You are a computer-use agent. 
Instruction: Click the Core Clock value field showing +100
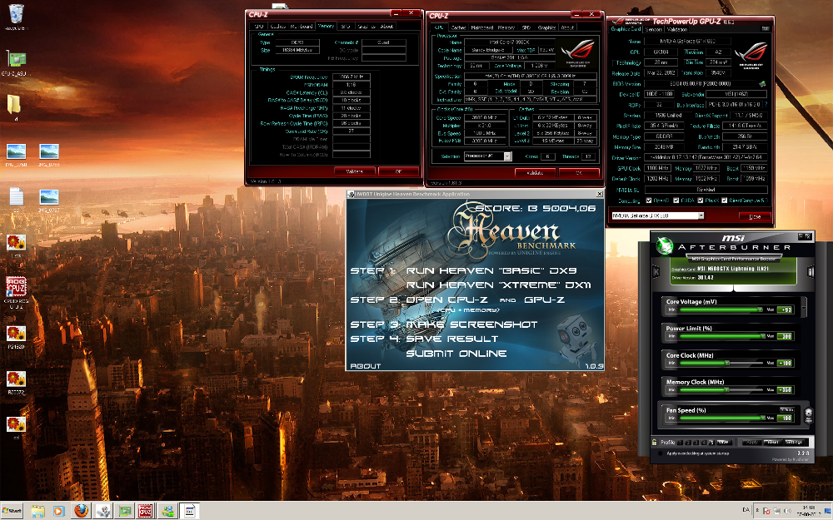pos(785,363)
